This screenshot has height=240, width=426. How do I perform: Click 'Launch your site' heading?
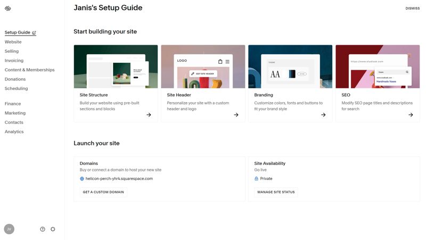point(96,143)
